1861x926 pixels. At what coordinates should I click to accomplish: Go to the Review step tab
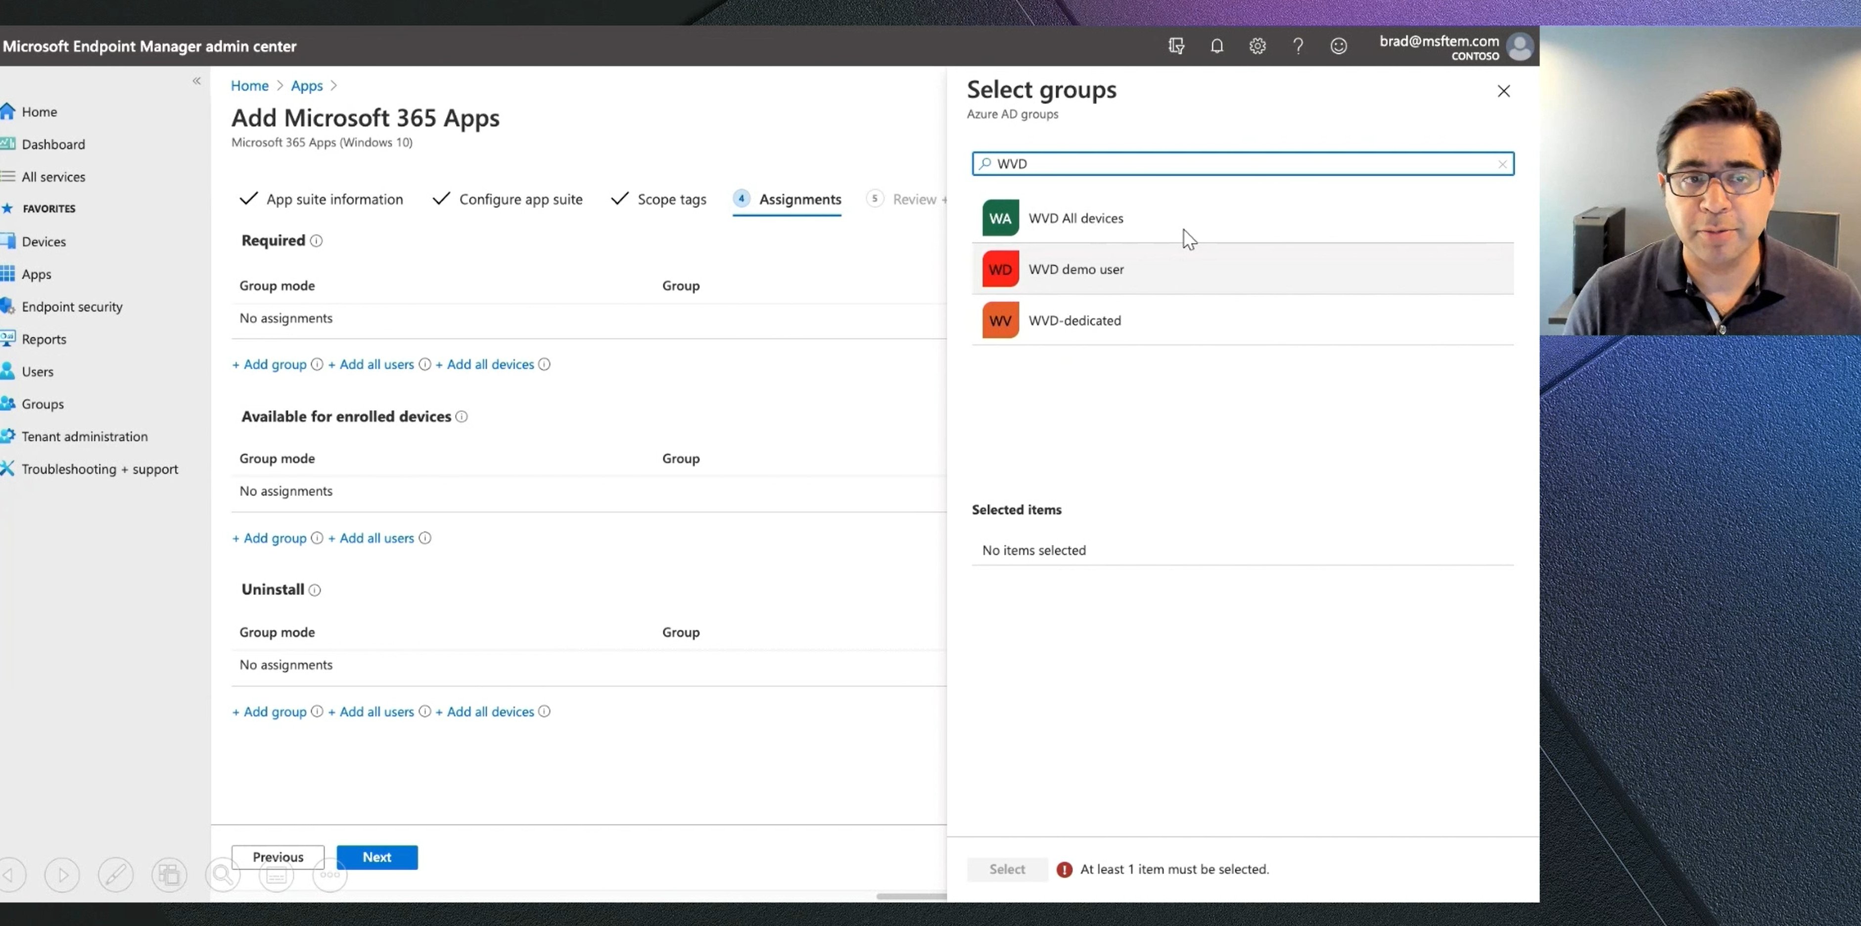tap(907, 199)
